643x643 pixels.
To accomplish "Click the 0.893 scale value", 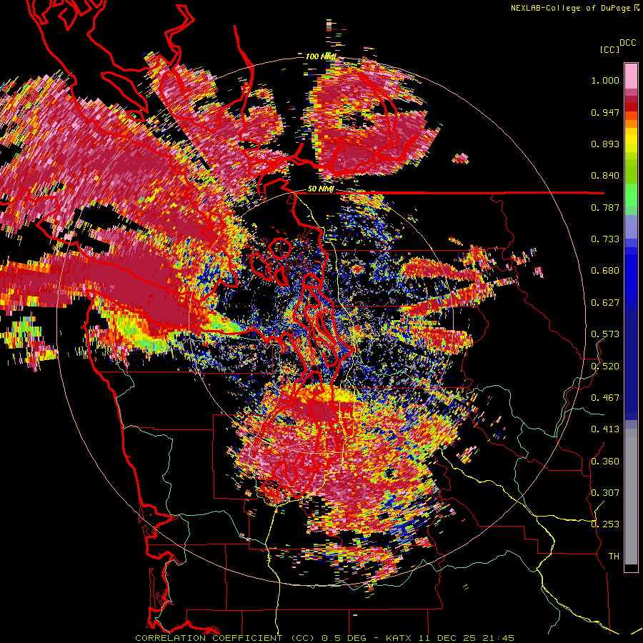I will [x=605, y=144].
